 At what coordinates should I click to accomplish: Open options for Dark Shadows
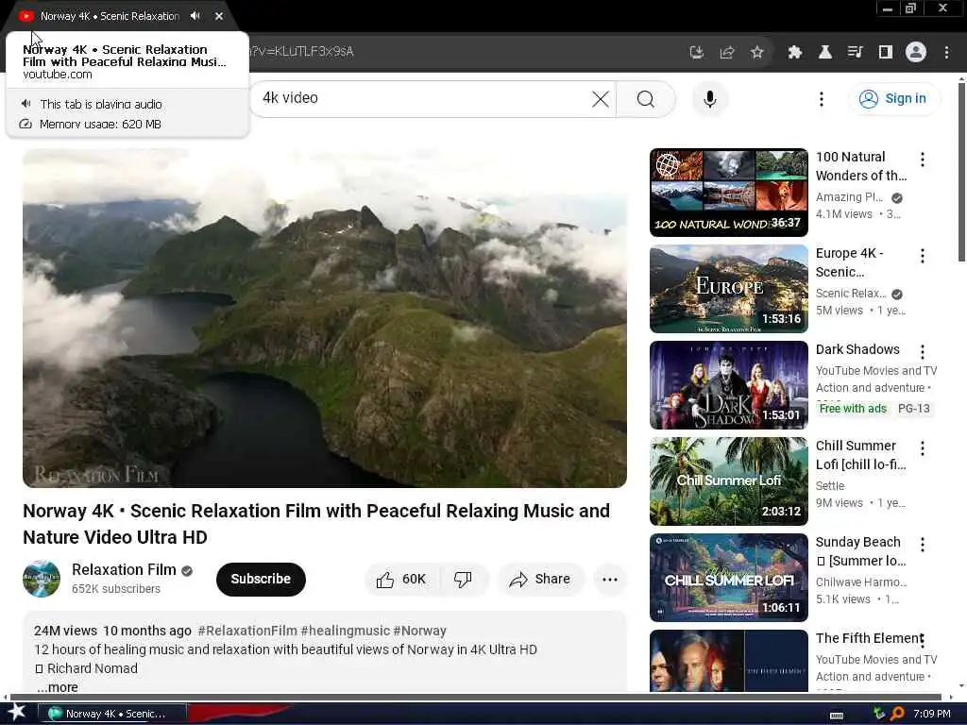(x=923, y=352)
